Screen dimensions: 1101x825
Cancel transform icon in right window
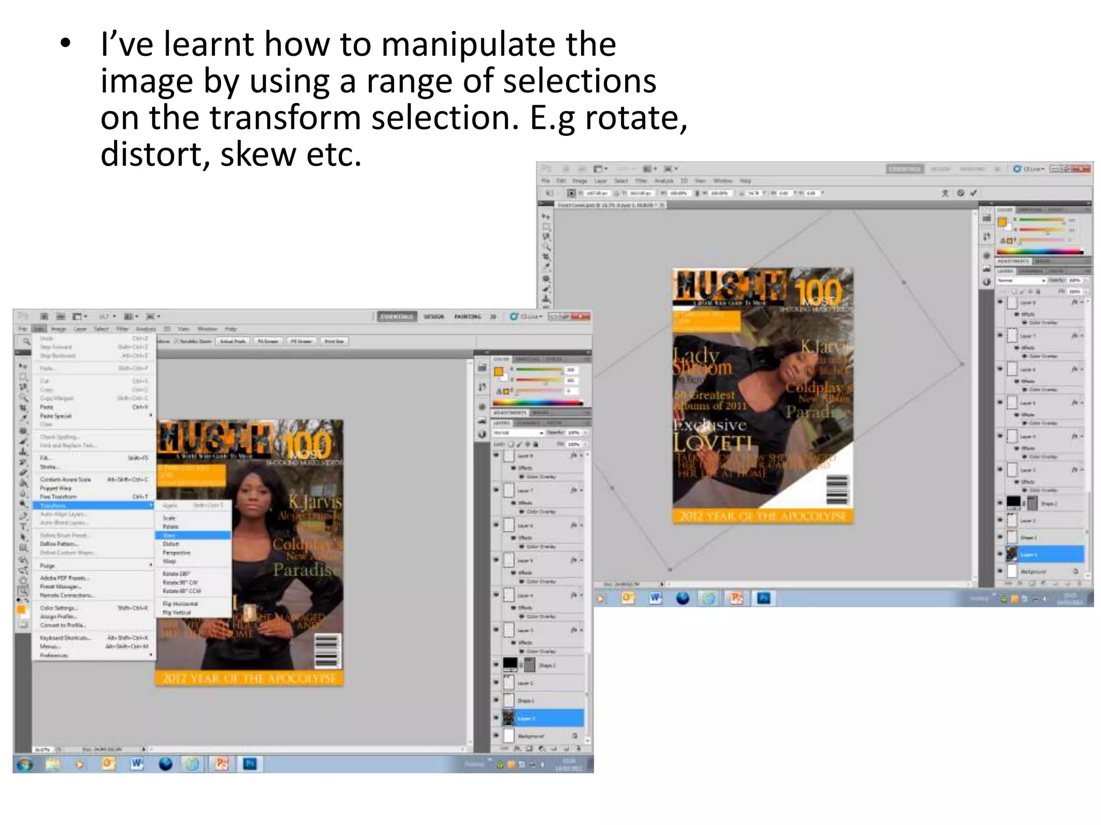click(961, 193)
